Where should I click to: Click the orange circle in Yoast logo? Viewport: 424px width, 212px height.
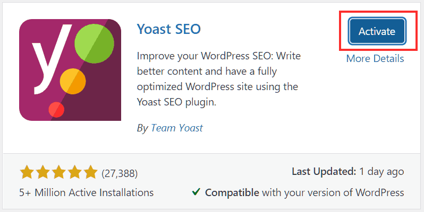click(73, 81)
